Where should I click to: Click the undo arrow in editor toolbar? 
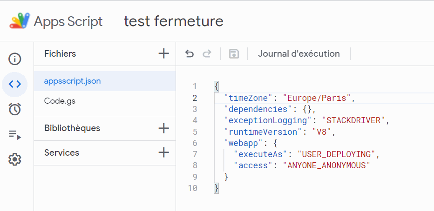click(x=189, y=54)
